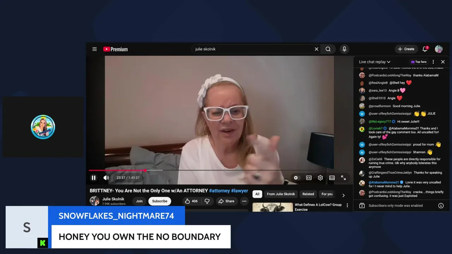Viewport: 452px width, 254px height.
Task: Start voice search with microphone icon
Action: pos(344,49)
